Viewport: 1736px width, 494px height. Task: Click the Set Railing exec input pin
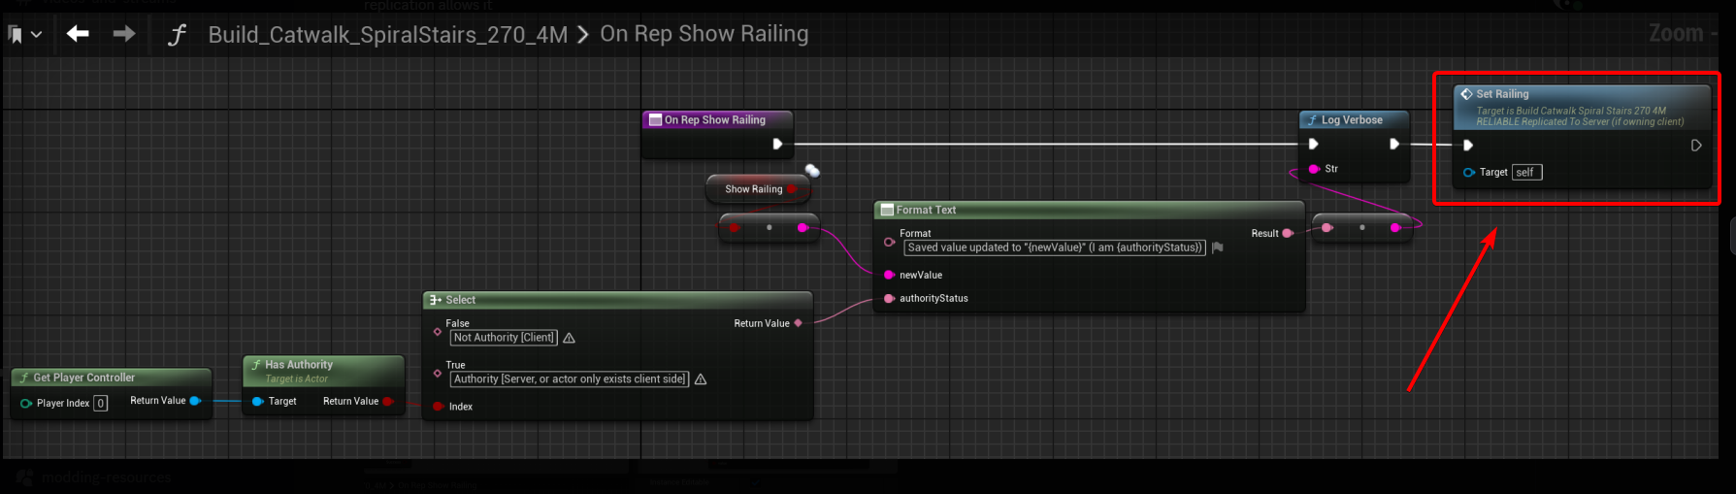1468,146
